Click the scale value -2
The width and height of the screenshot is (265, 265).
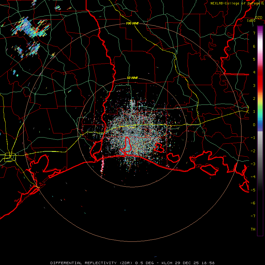click(x=253, y=151)
